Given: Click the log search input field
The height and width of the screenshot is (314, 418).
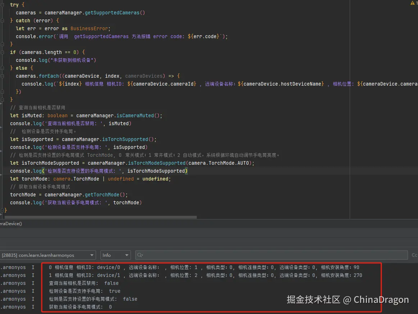Looking at the screenshot, I should point(271,255).
